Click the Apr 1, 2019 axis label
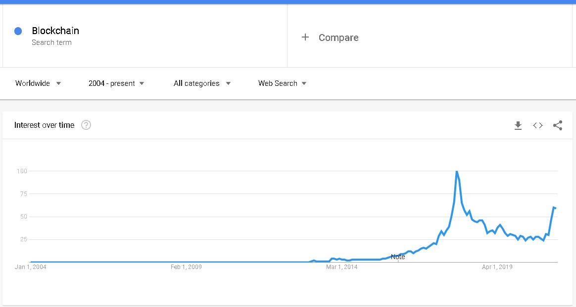Viewport: 576px width, 307px height. (x=497, y=267)
